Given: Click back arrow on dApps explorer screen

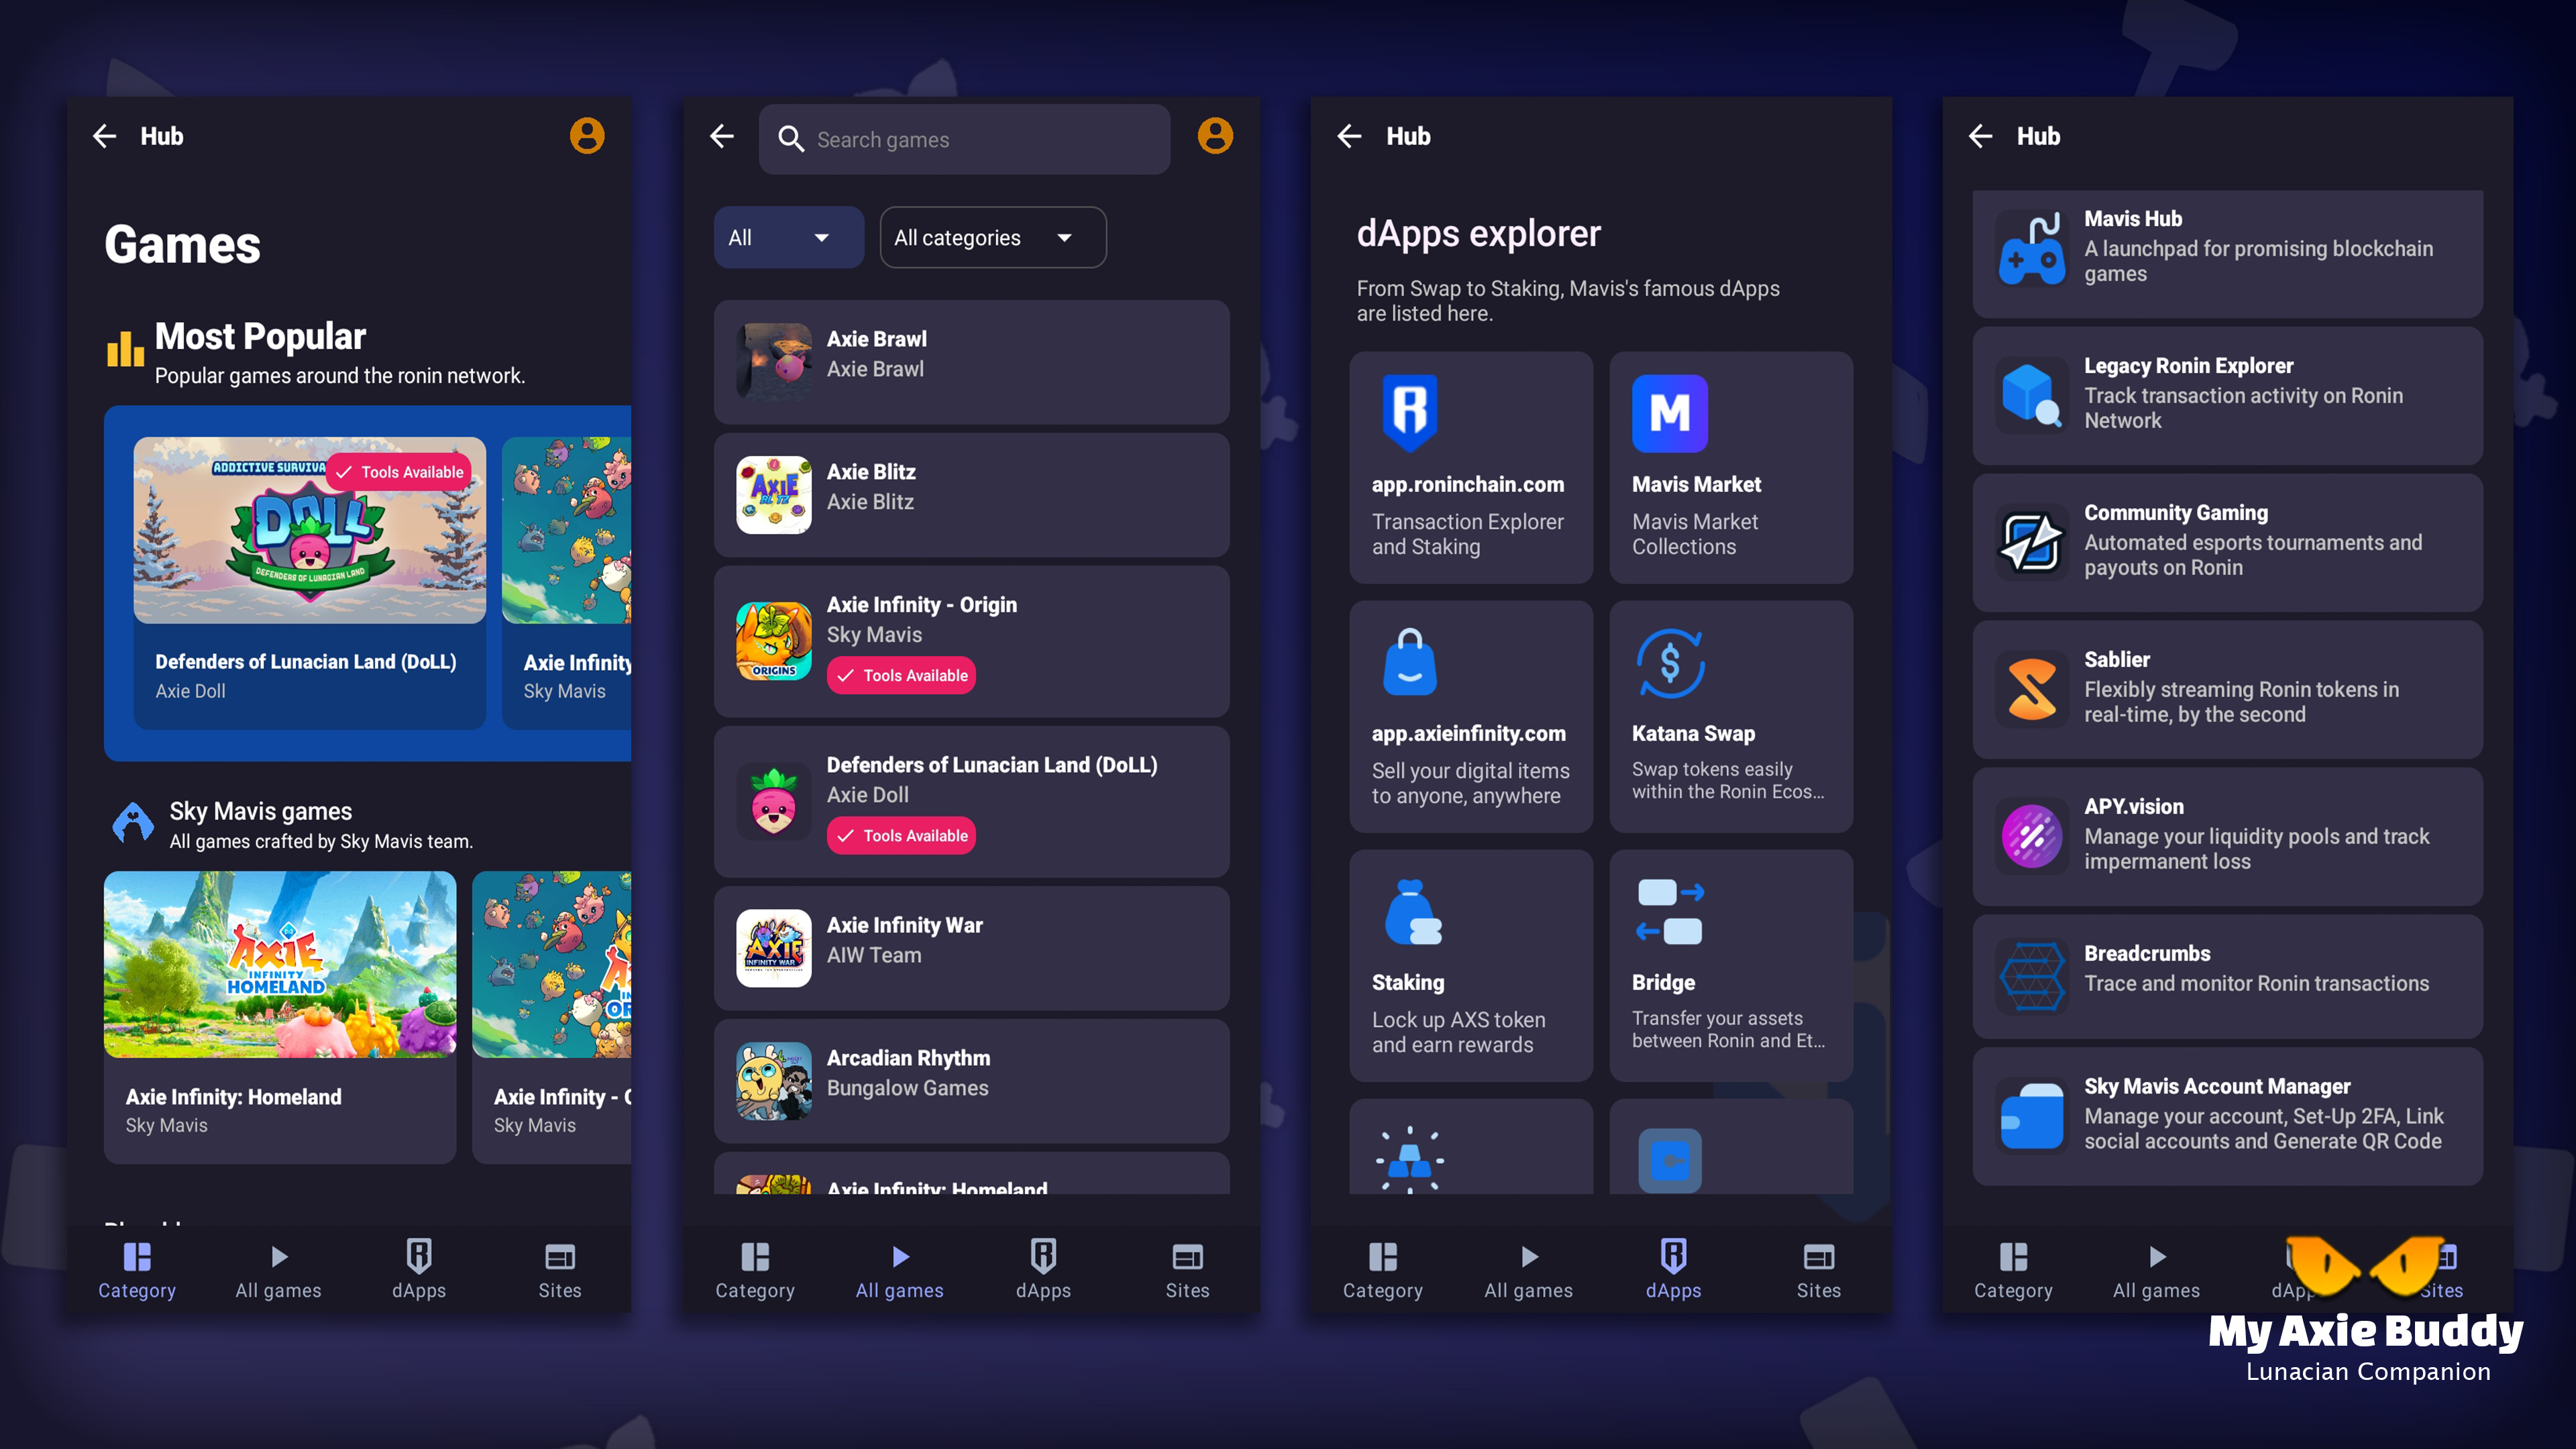Looking at the screenshot, I should tap(1349, 136).
